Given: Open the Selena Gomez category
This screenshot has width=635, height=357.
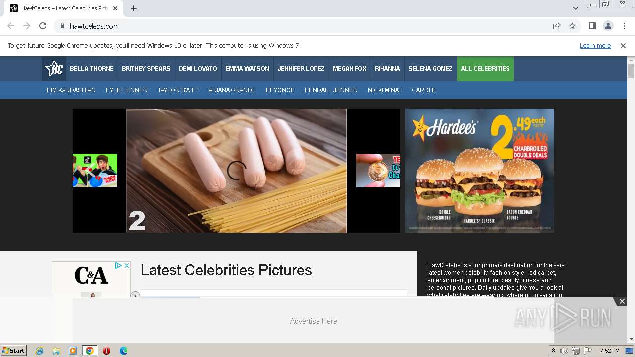Looking at the screenshot, I should 431,69.
